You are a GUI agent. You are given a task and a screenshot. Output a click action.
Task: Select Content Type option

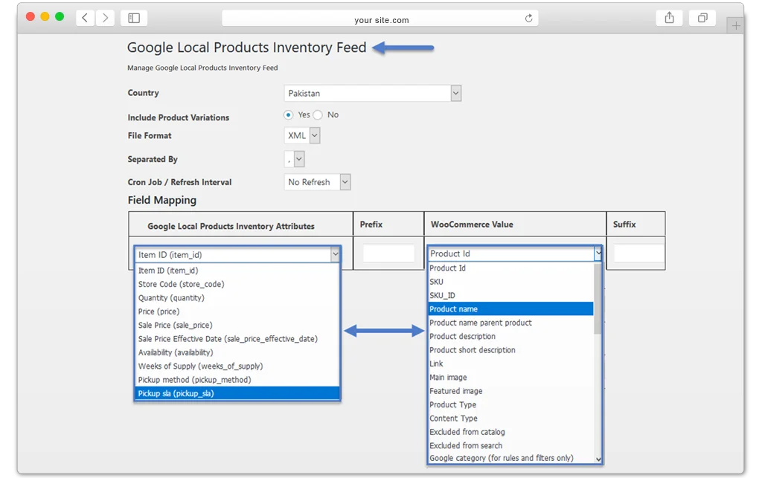(x=510, y=418)
